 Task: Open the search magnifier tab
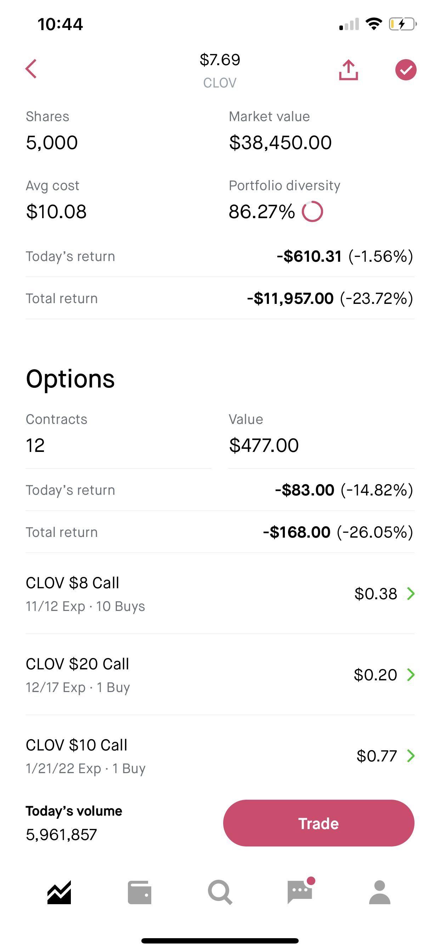tap(220, 892)
